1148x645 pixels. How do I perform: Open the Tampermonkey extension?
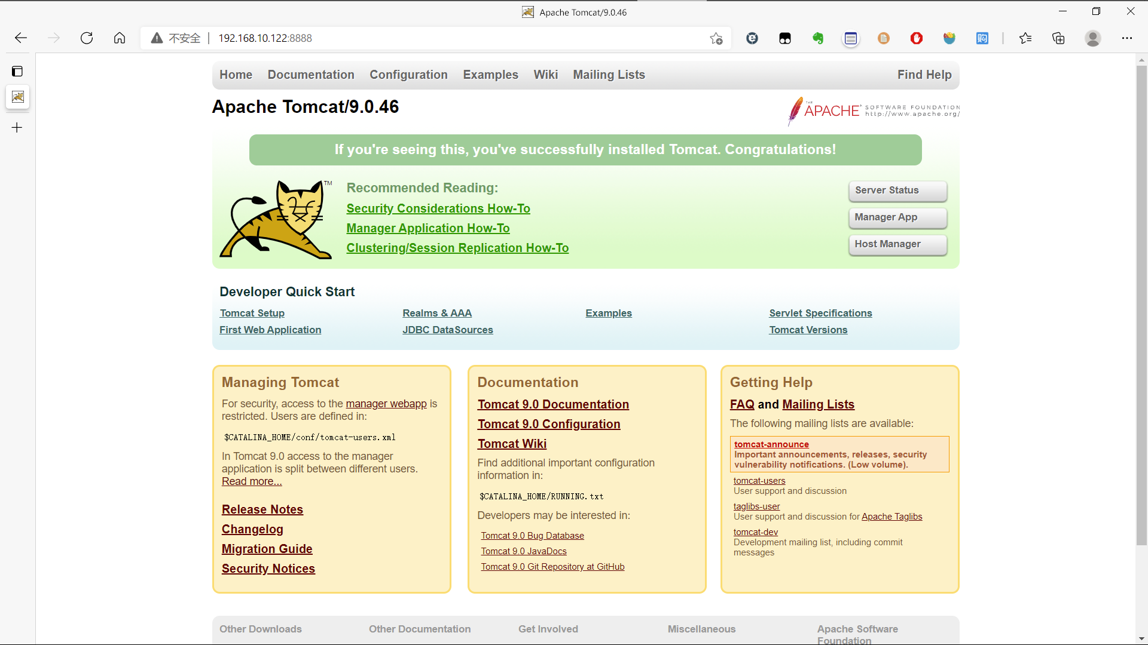785,38
